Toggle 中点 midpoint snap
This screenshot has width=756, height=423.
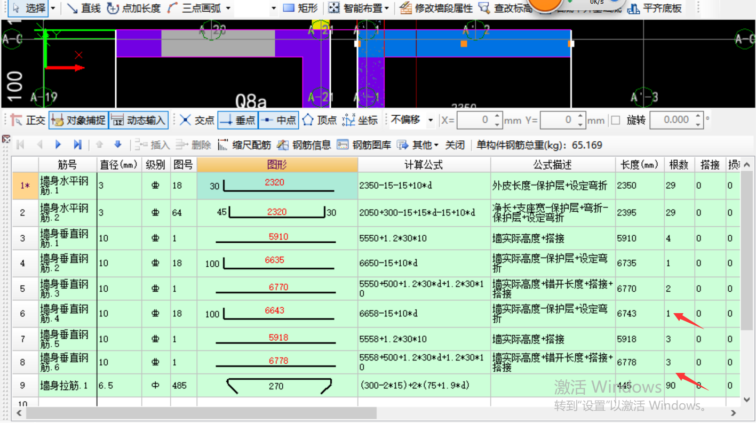coord(278,120)
